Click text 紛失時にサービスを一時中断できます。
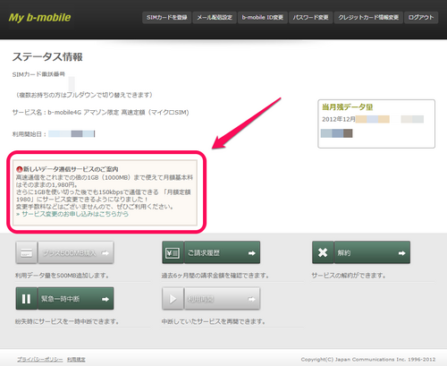 (x=67, y=321)
